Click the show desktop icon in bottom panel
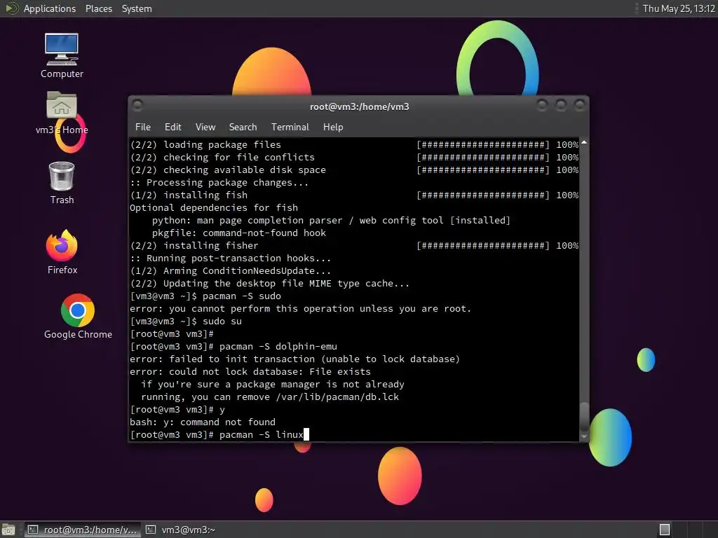 pyautogui.click(x=8, y=530)
